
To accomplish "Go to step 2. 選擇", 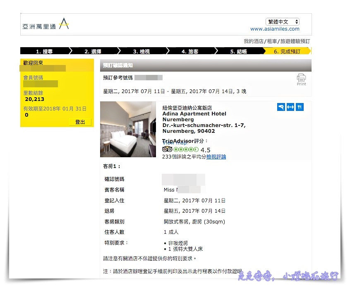I will [93, 51].
